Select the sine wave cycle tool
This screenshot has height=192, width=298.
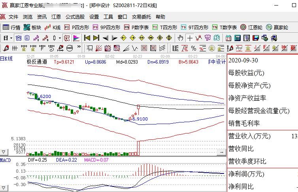click(239, 48)
